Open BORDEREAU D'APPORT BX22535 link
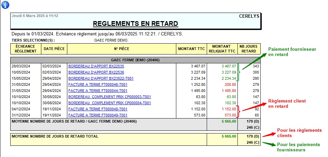 click(x=96, y=66)
